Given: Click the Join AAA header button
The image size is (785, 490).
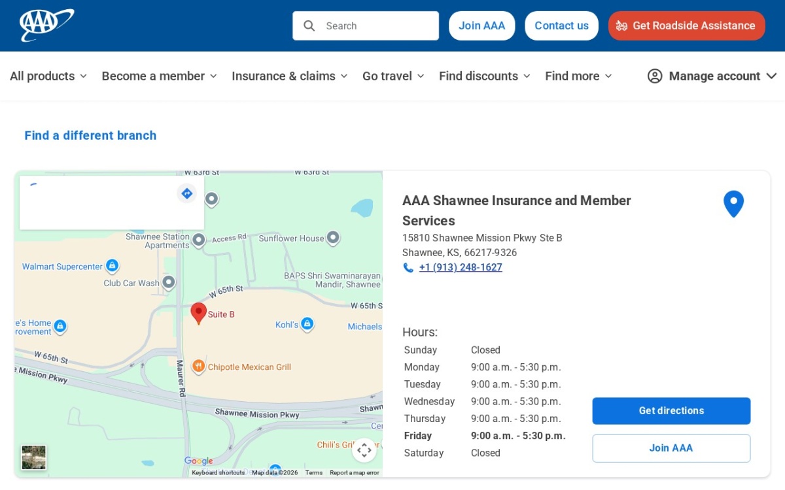Looking at the screenshot, I should pos(482,25).
